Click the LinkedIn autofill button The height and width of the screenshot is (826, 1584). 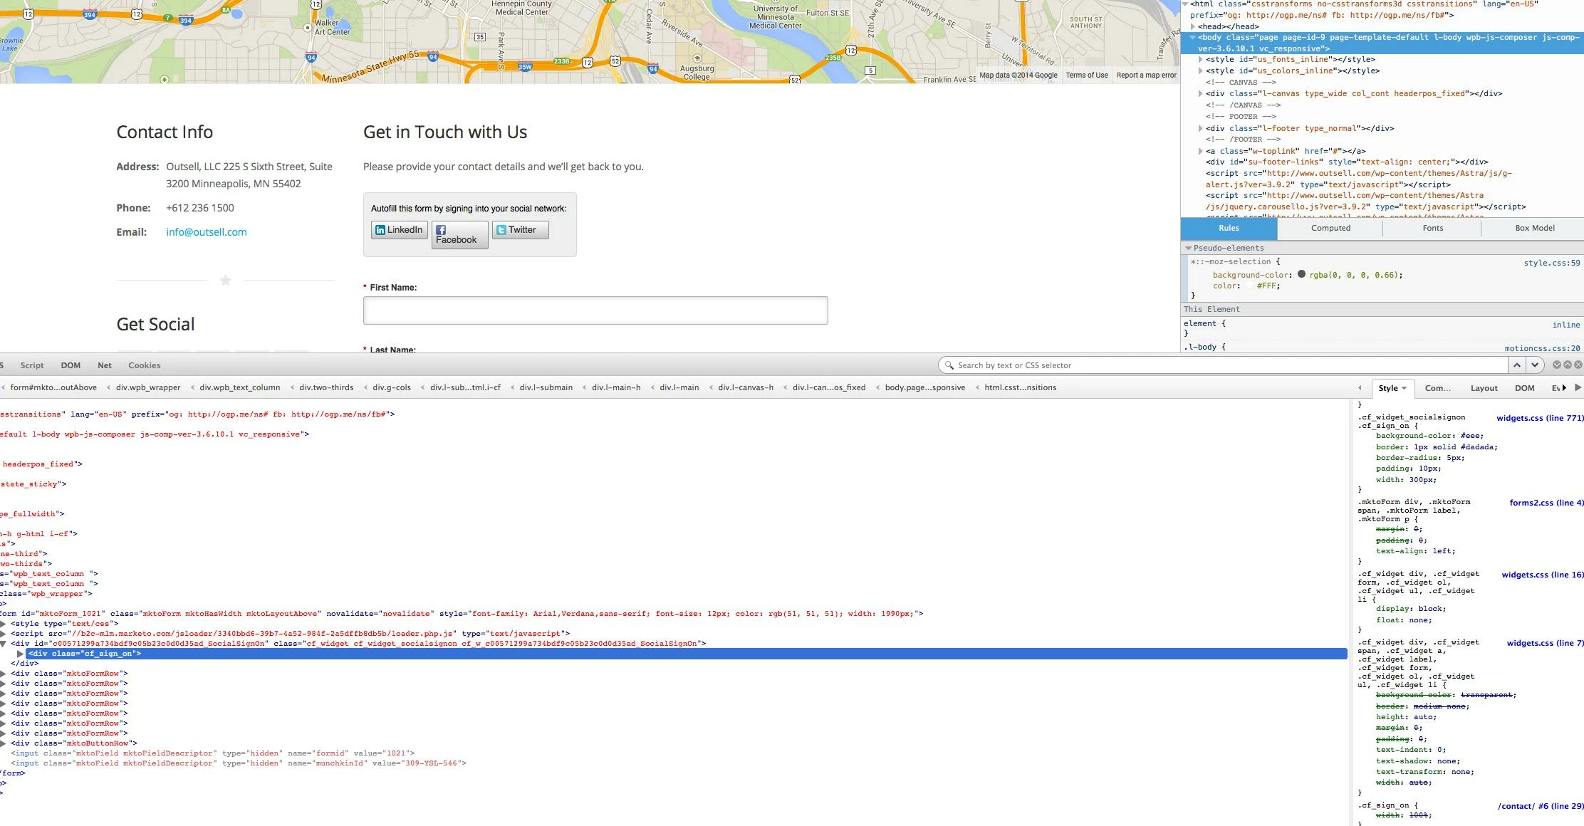(x=400, y=230)
